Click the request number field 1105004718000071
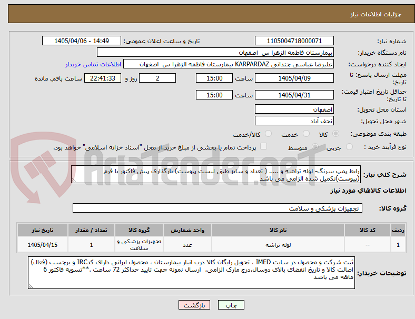The width and height of the screenshot is (415, 319). (x=294, y=41)
